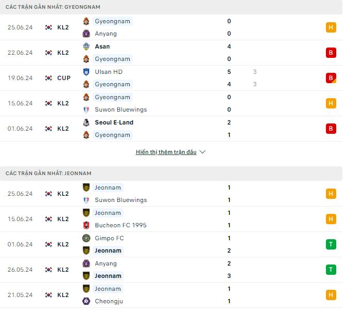Click the Cheongju club logo
Screen dimensions: 344x311
click(x=86, y=301)
